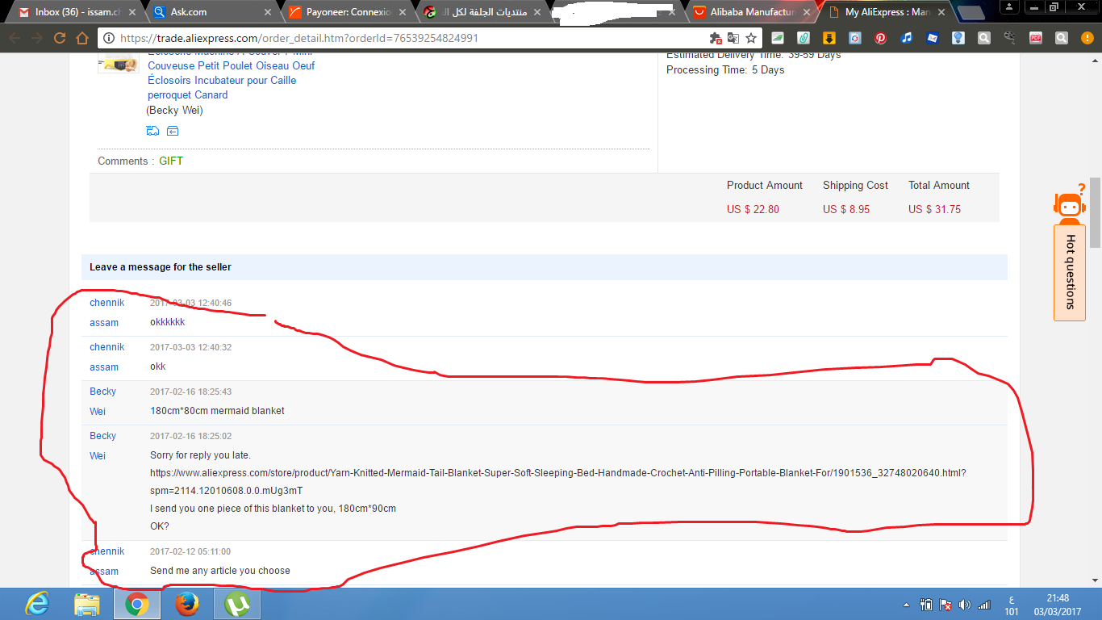Image resolution: width=1102 pixels, height=620 pixels.
Task: Open the Éclosoirs Incubateur pour Caille link
Action: tap(222, 80)
